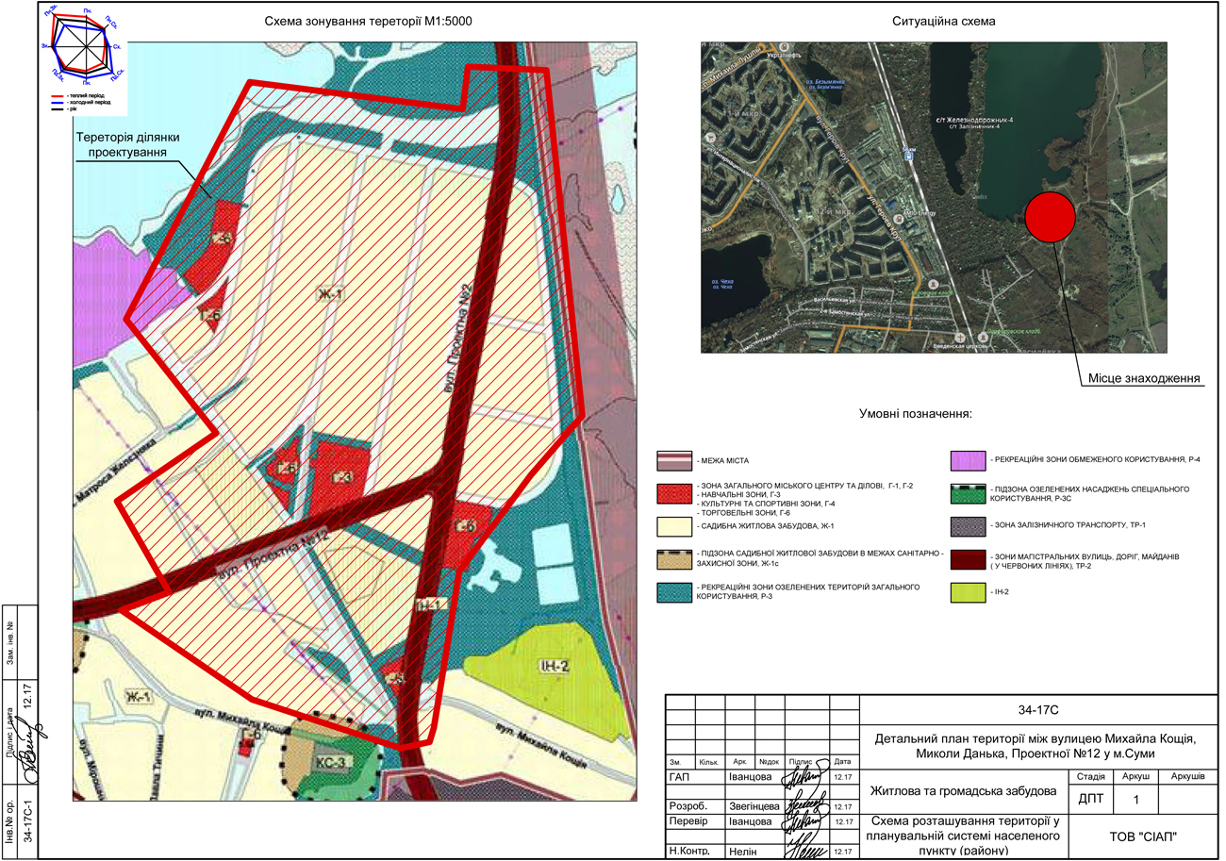Select the МЕЖА МІСТА legend swatch

point(675,460)
